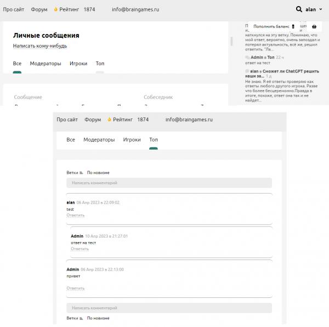Open Сможет ли ChatGPT решить sidebar topic
The width and height of the screenshot is (329, 327).
pos(282,74)
